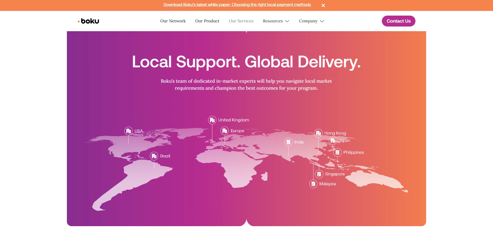
Task: Open the Resources menu item
Action: (x=273, y=21)
